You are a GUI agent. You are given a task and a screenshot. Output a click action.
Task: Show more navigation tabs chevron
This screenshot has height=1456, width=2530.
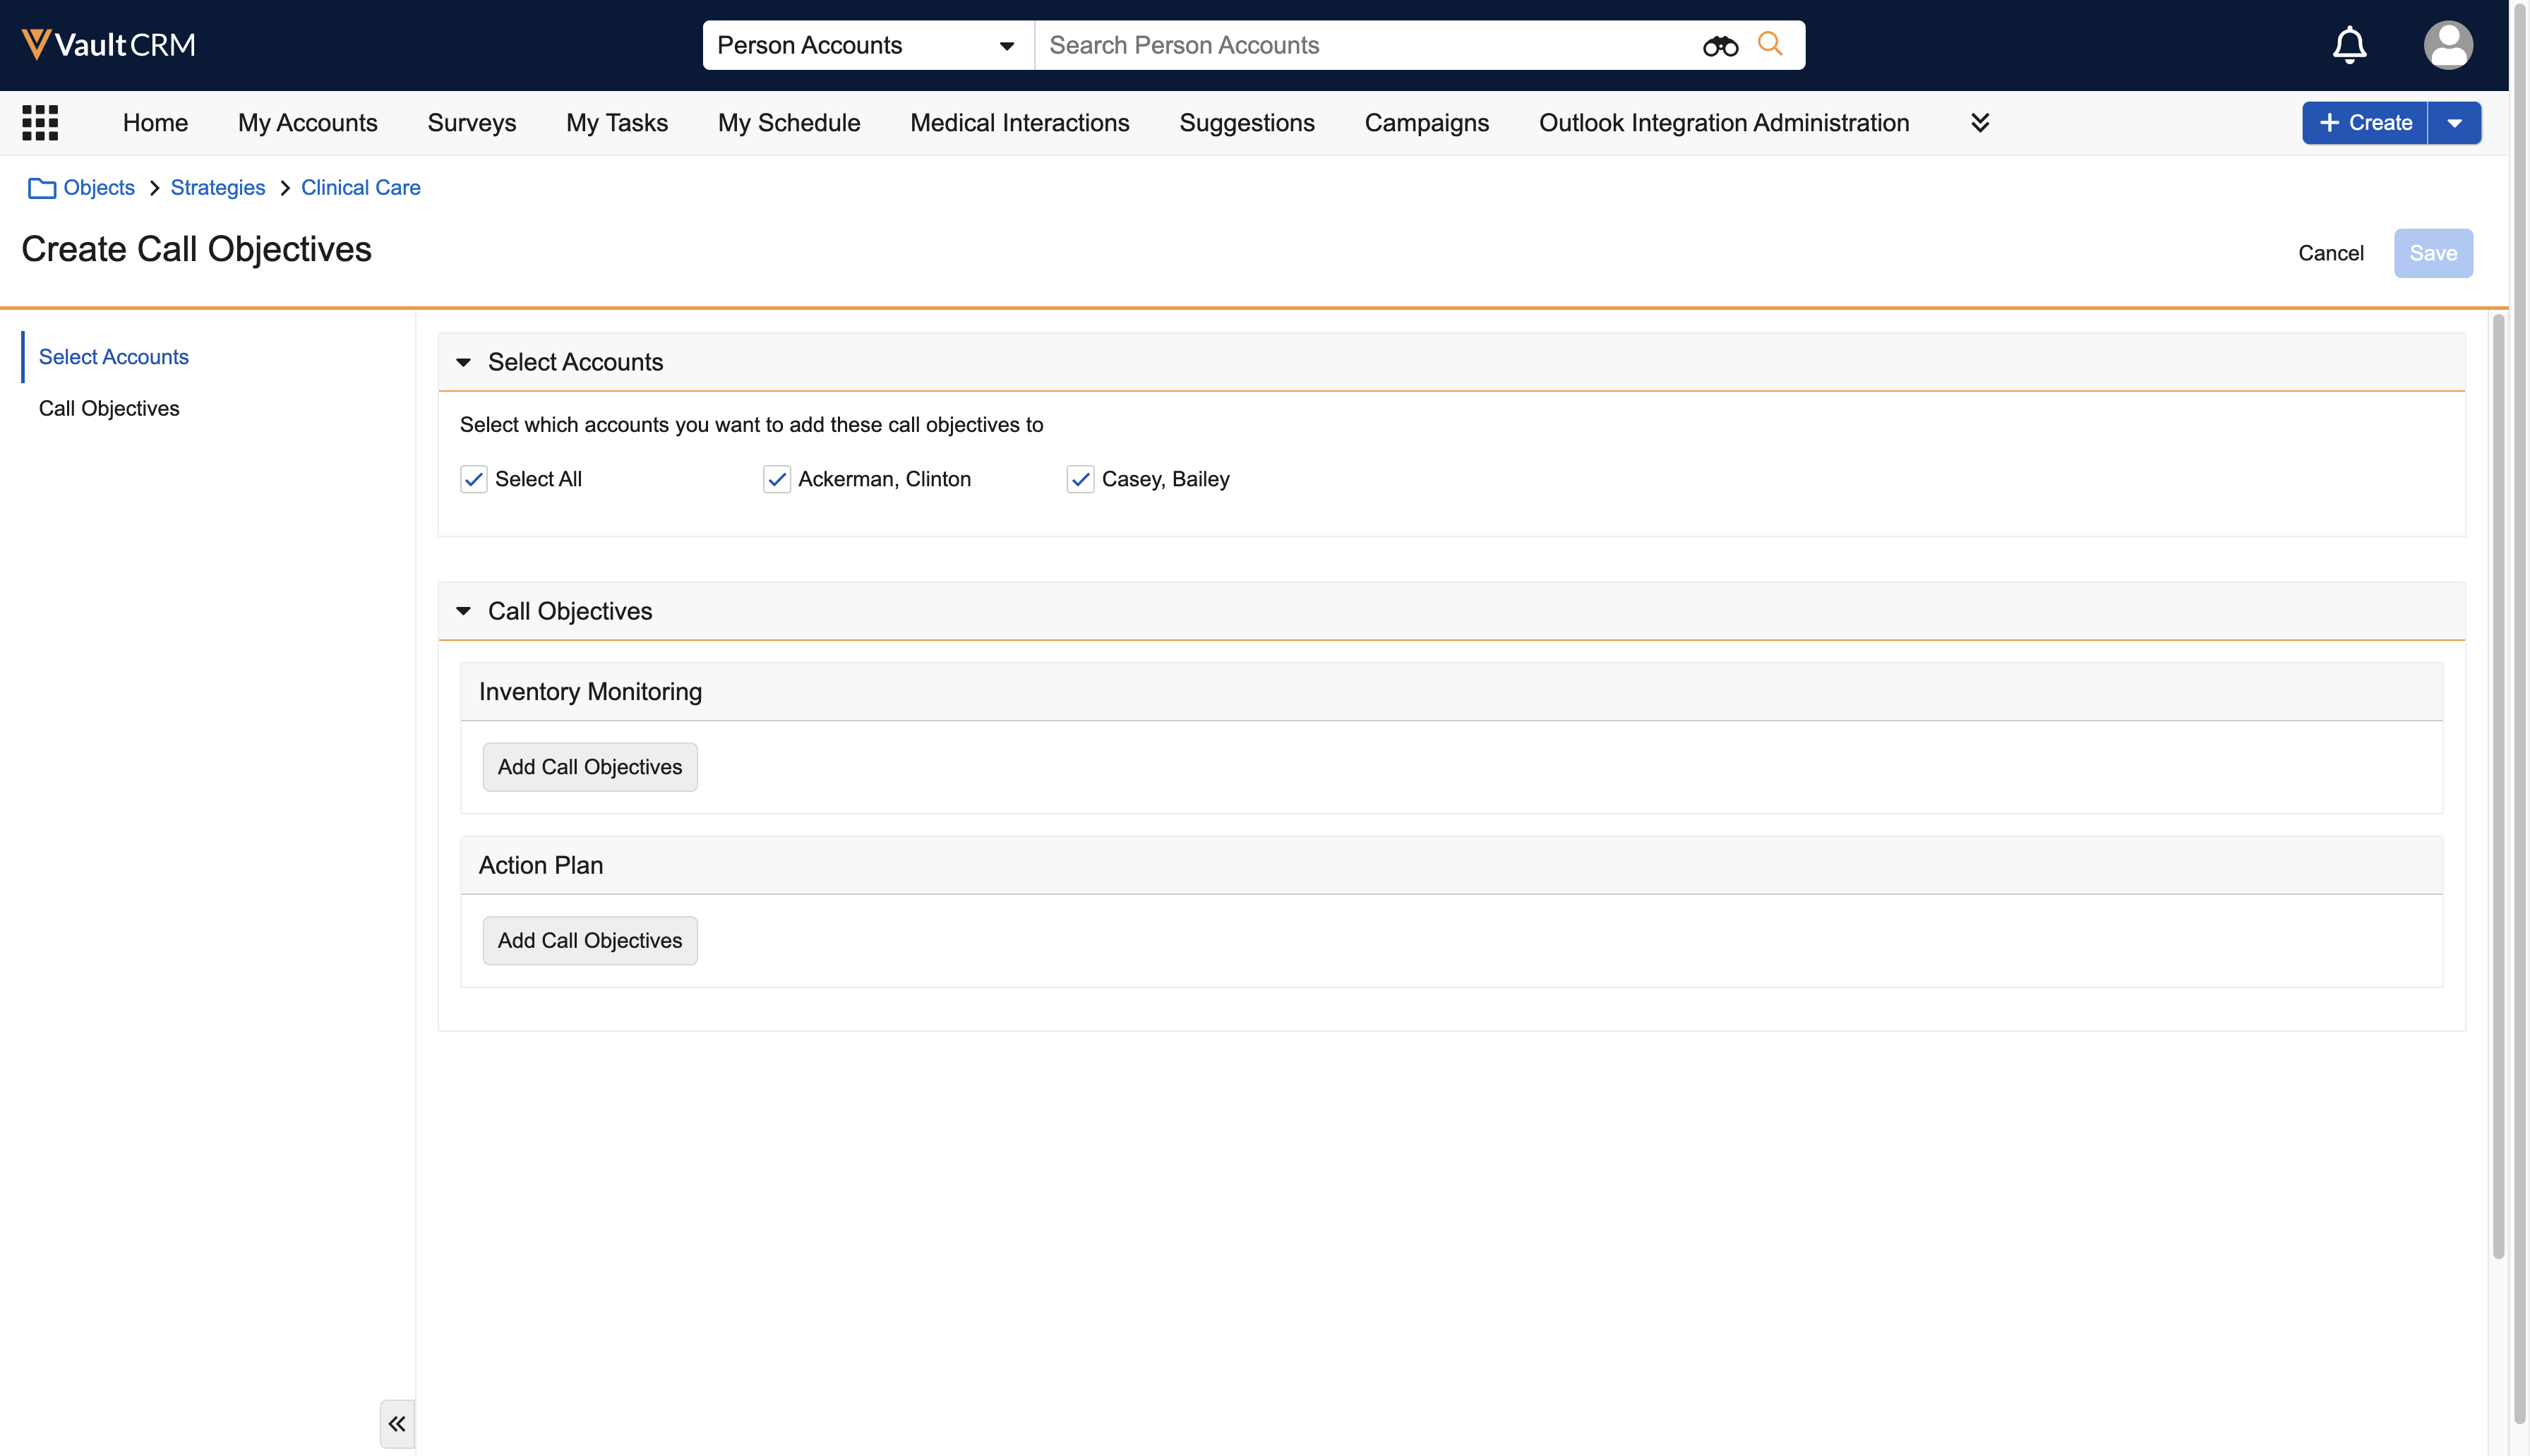point(1979,123)
